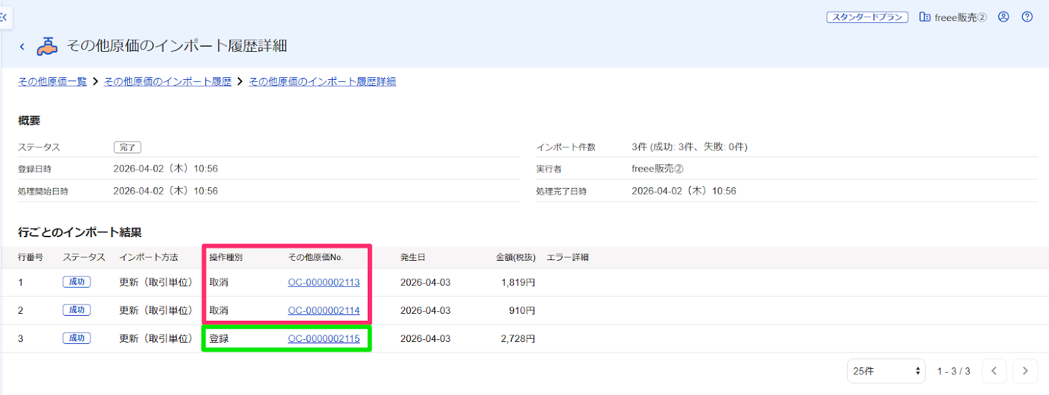This screenshot has width=1049, height=395.
Task: Click the freee販売② company switcher
Action: click(x=953, y=17)
